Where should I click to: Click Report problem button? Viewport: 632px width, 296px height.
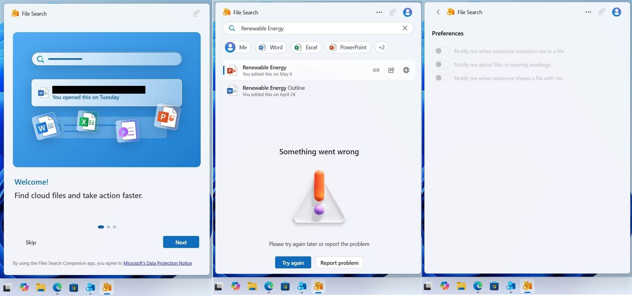click(339, 263)
